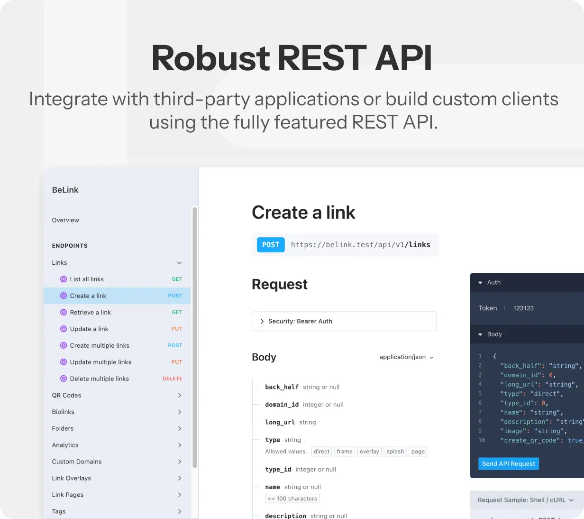This screenshot has width=584, height=519.
Task: Click the endpoint URL https://belink.test/api/v1/links
Action: 361,245
